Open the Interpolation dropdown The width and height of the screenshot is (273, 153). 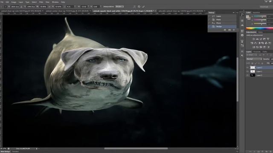[119, 7]
